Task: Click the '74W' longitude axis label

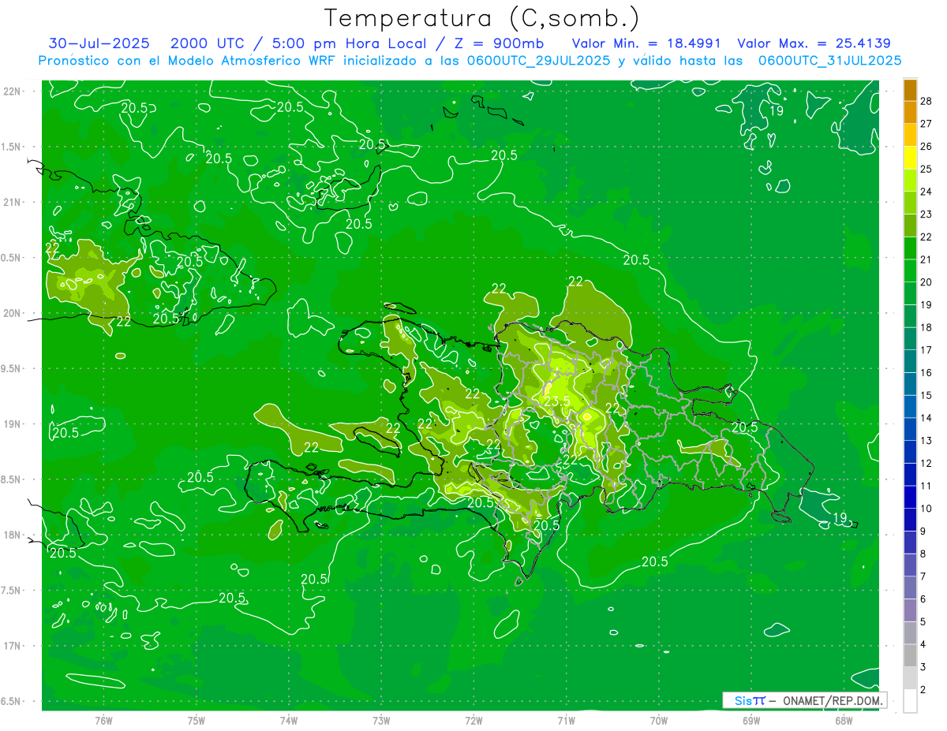Action: point(289,720)
